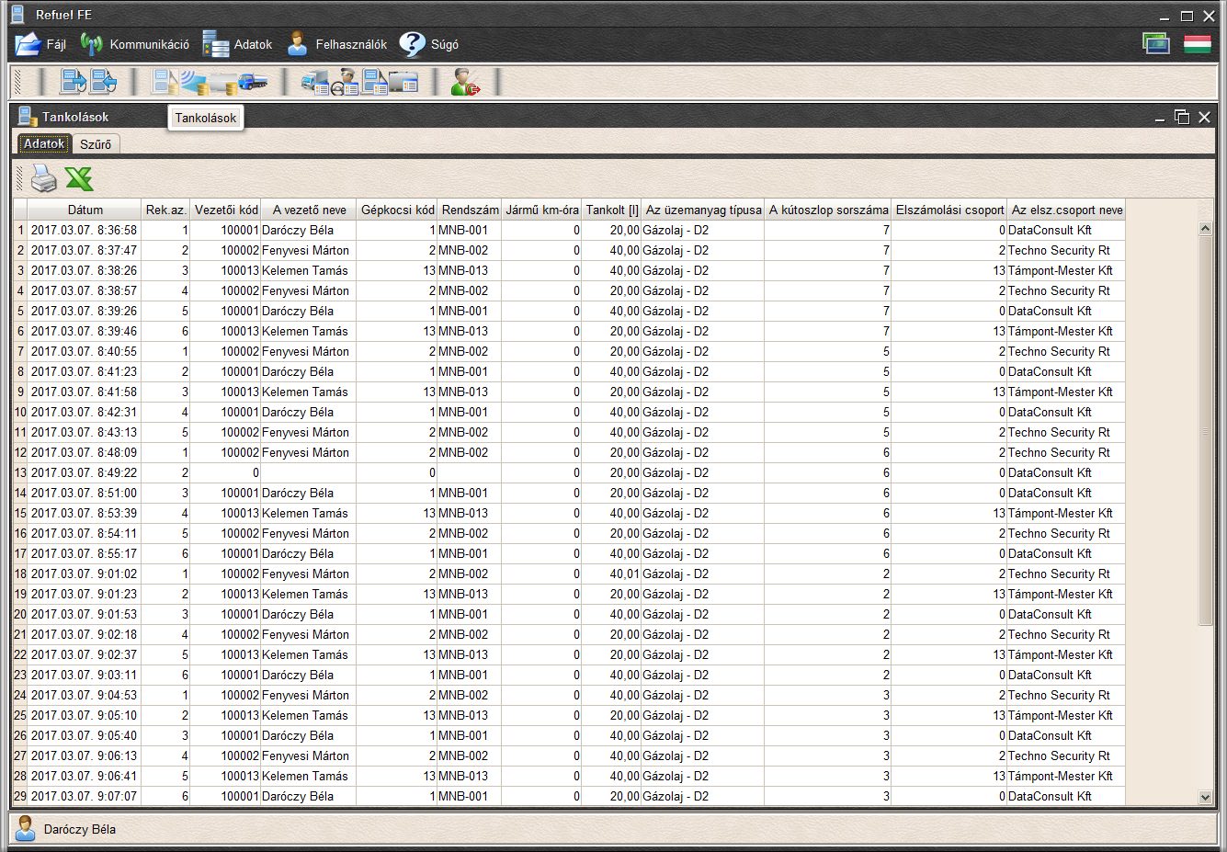1227x852 pixels.
Task: Click Az elsz.csoport neve column header
Action: [x=1067, y=210]
